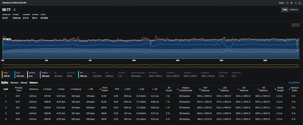The height and width of the screenshot is (125, 303).
Task: Open the splits table in FULLSCREEN
Action: coord(294,83)
